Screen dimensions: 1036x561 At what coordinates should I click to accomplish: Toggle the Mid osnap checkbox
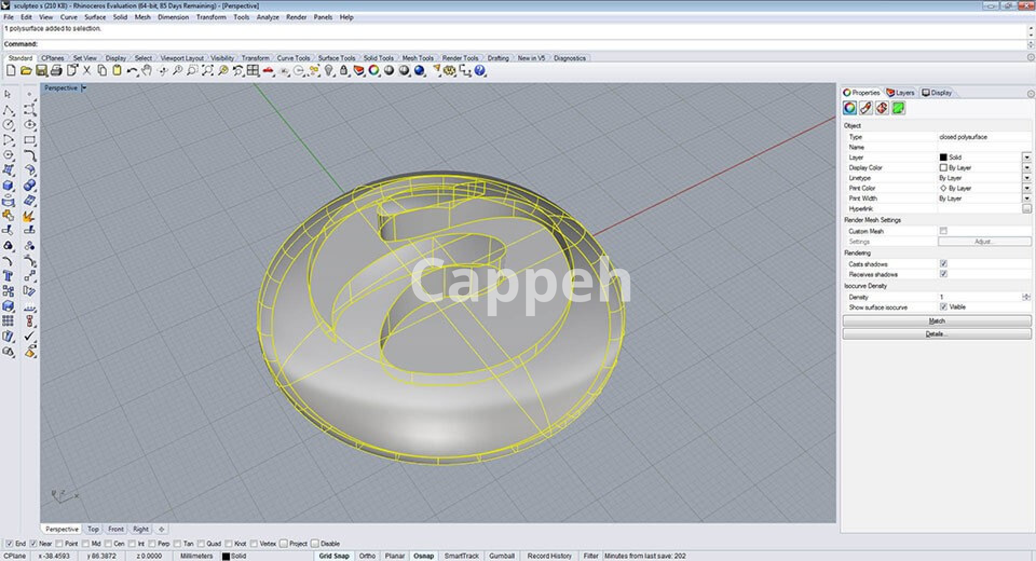pos(86,544)
